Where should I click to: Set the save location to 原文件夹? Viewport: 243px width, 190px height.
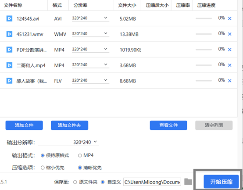tap(75, 182)
